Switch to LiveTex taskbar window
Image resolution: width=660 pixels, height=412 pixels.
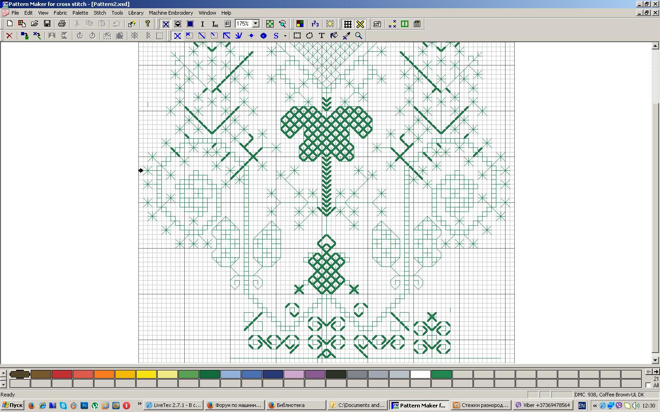coord(173,405)
